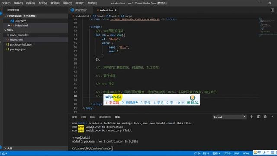The width and height of the screenshot is (277, 156).
Task: Click the line 38 column 18 status item
Action: 202,153
